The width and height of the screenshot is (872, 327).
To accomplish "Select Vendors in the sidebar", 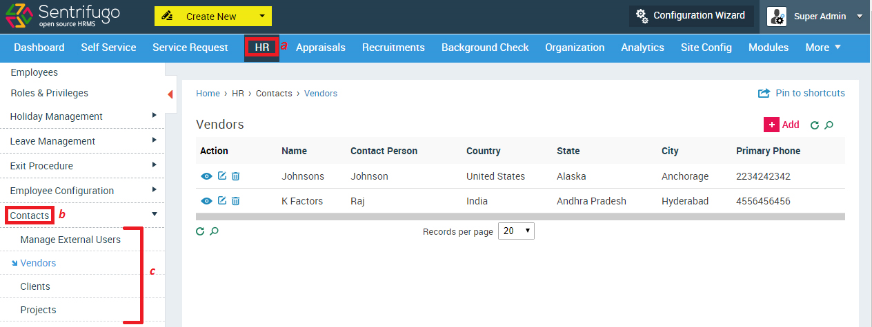I will coord(38,263).
